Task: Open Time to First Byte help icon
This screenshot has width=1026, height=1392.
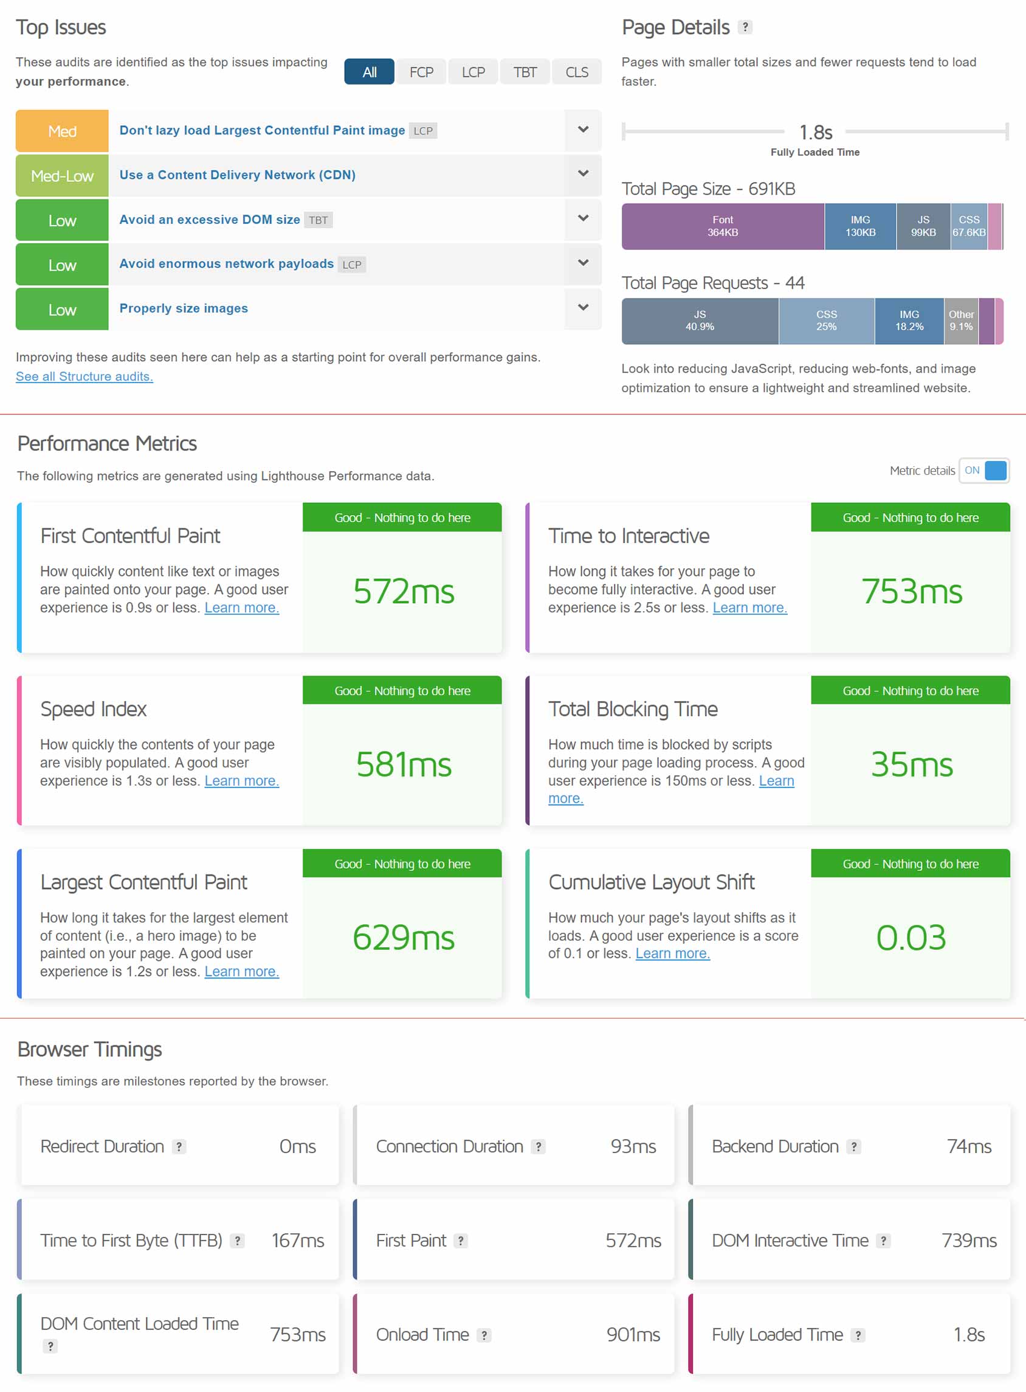Action: (236, 1241)
